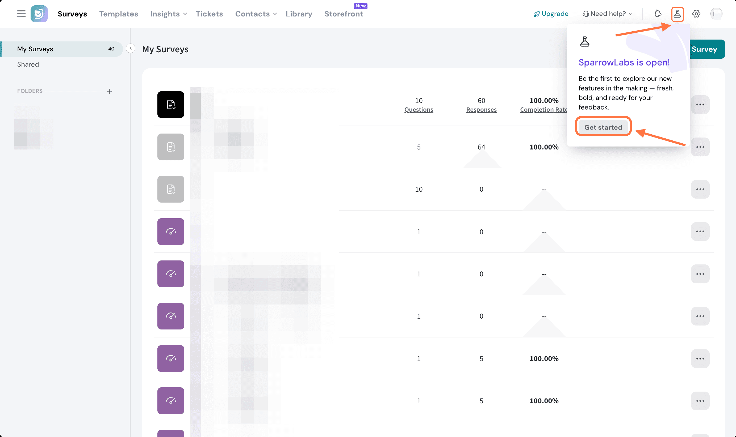Select the Shared surveys item
This screenshot has width=736, height=437.
click(28, 64)
